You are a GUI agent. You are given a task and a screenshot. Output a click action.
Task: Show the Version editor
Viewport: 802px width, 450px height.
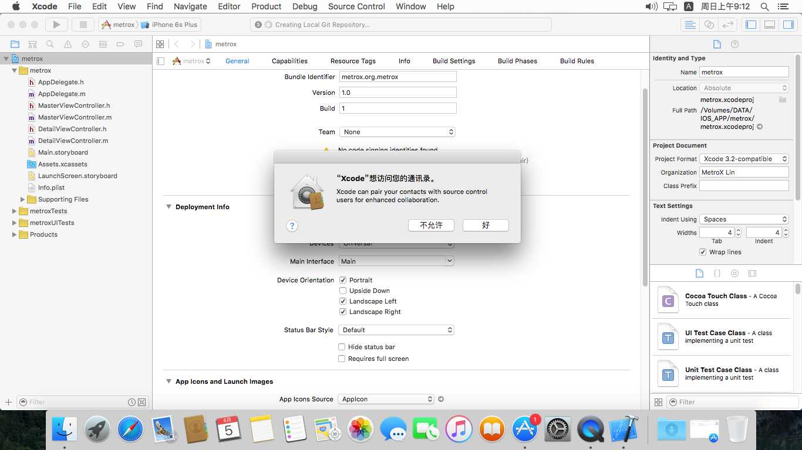[728, 25]
